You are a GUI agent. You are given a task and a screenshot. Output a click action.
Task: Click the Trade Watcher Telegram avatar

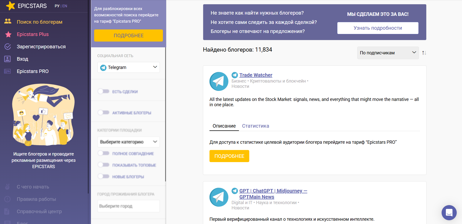click(x=219, y=81)
